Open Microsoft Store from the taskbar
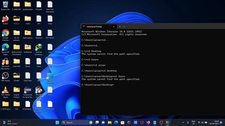This screenshot has width=225, height=126. click(x=123, y=122)
